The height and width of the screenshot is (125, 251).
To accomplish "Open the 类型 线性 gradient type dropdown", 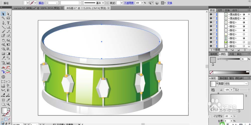I will pos(246,84).
